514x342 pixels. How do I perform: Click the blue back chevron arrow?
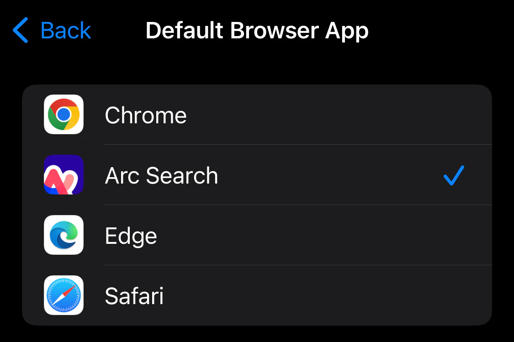[x=20, y=30]
